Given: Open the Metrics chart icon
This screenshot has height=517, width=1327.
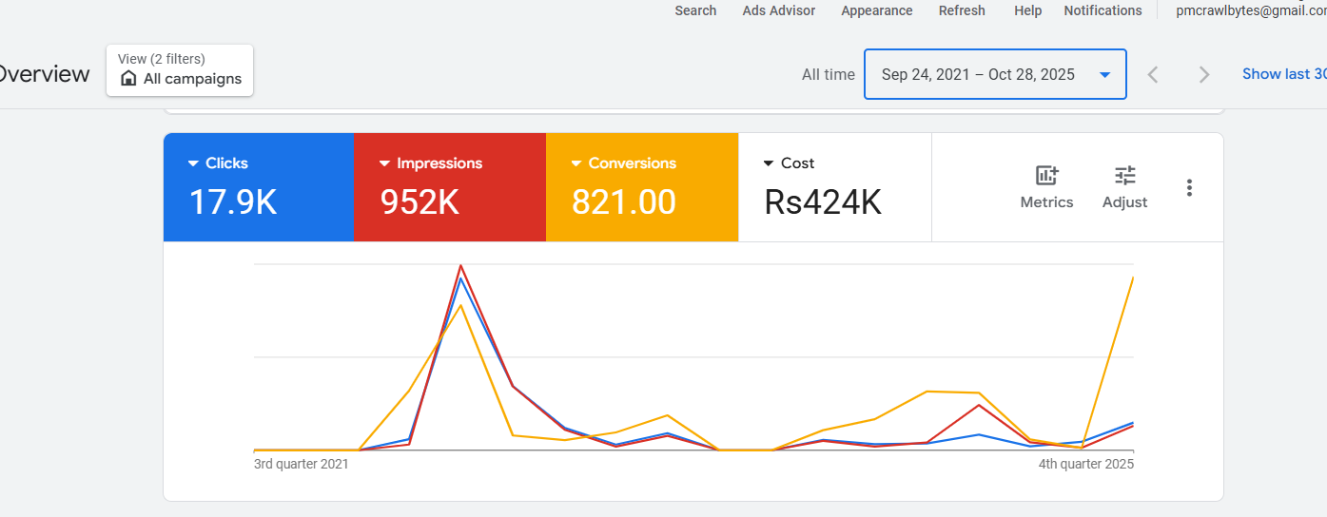Looking at the screenshot, I should click(1046, 176).
